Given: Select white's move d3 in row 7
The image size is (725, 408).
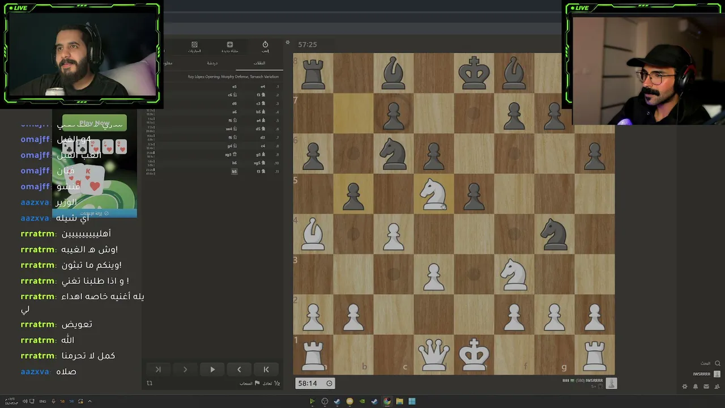Looking at the screenshot, I should pos(262,138).
